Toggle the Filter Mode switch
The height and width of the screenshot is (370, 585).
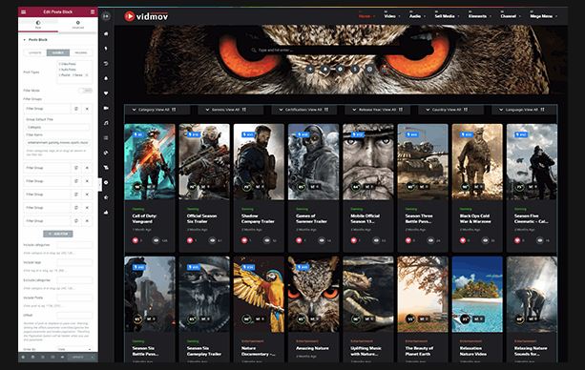pyautogui.click(x=86, y=91)
